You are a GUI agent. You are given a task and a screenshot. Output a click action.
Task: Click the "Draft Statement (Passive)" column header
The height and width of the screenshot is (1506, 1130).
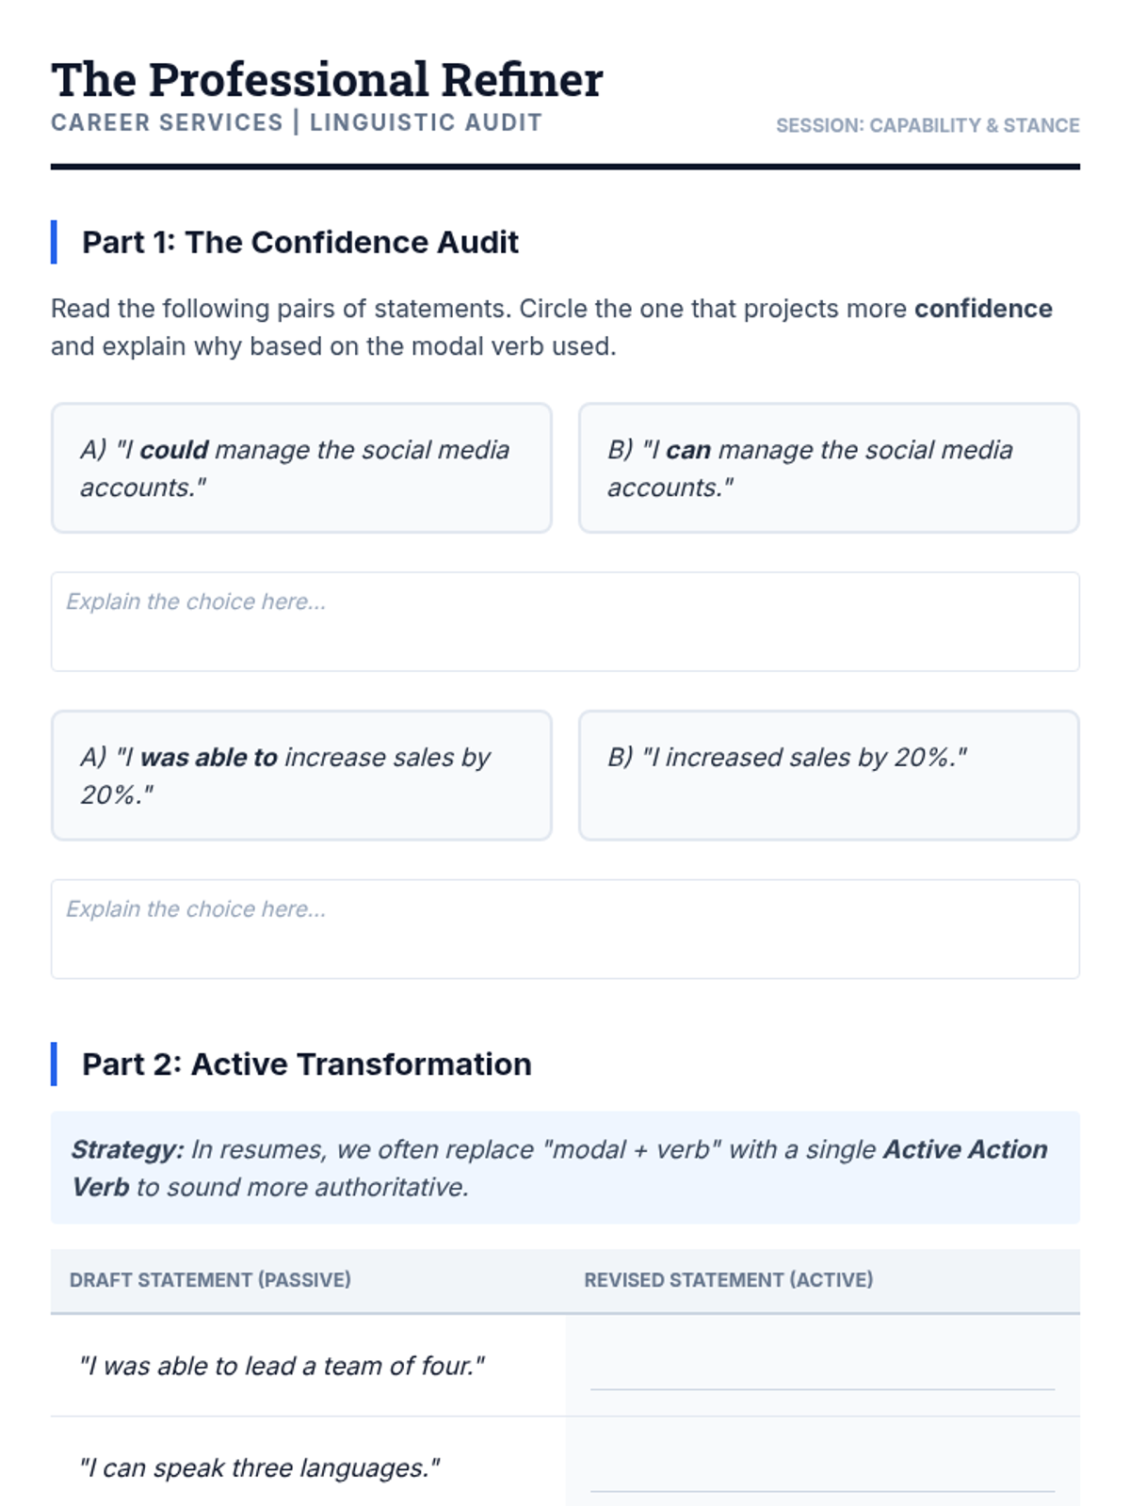coord(210,1280)
